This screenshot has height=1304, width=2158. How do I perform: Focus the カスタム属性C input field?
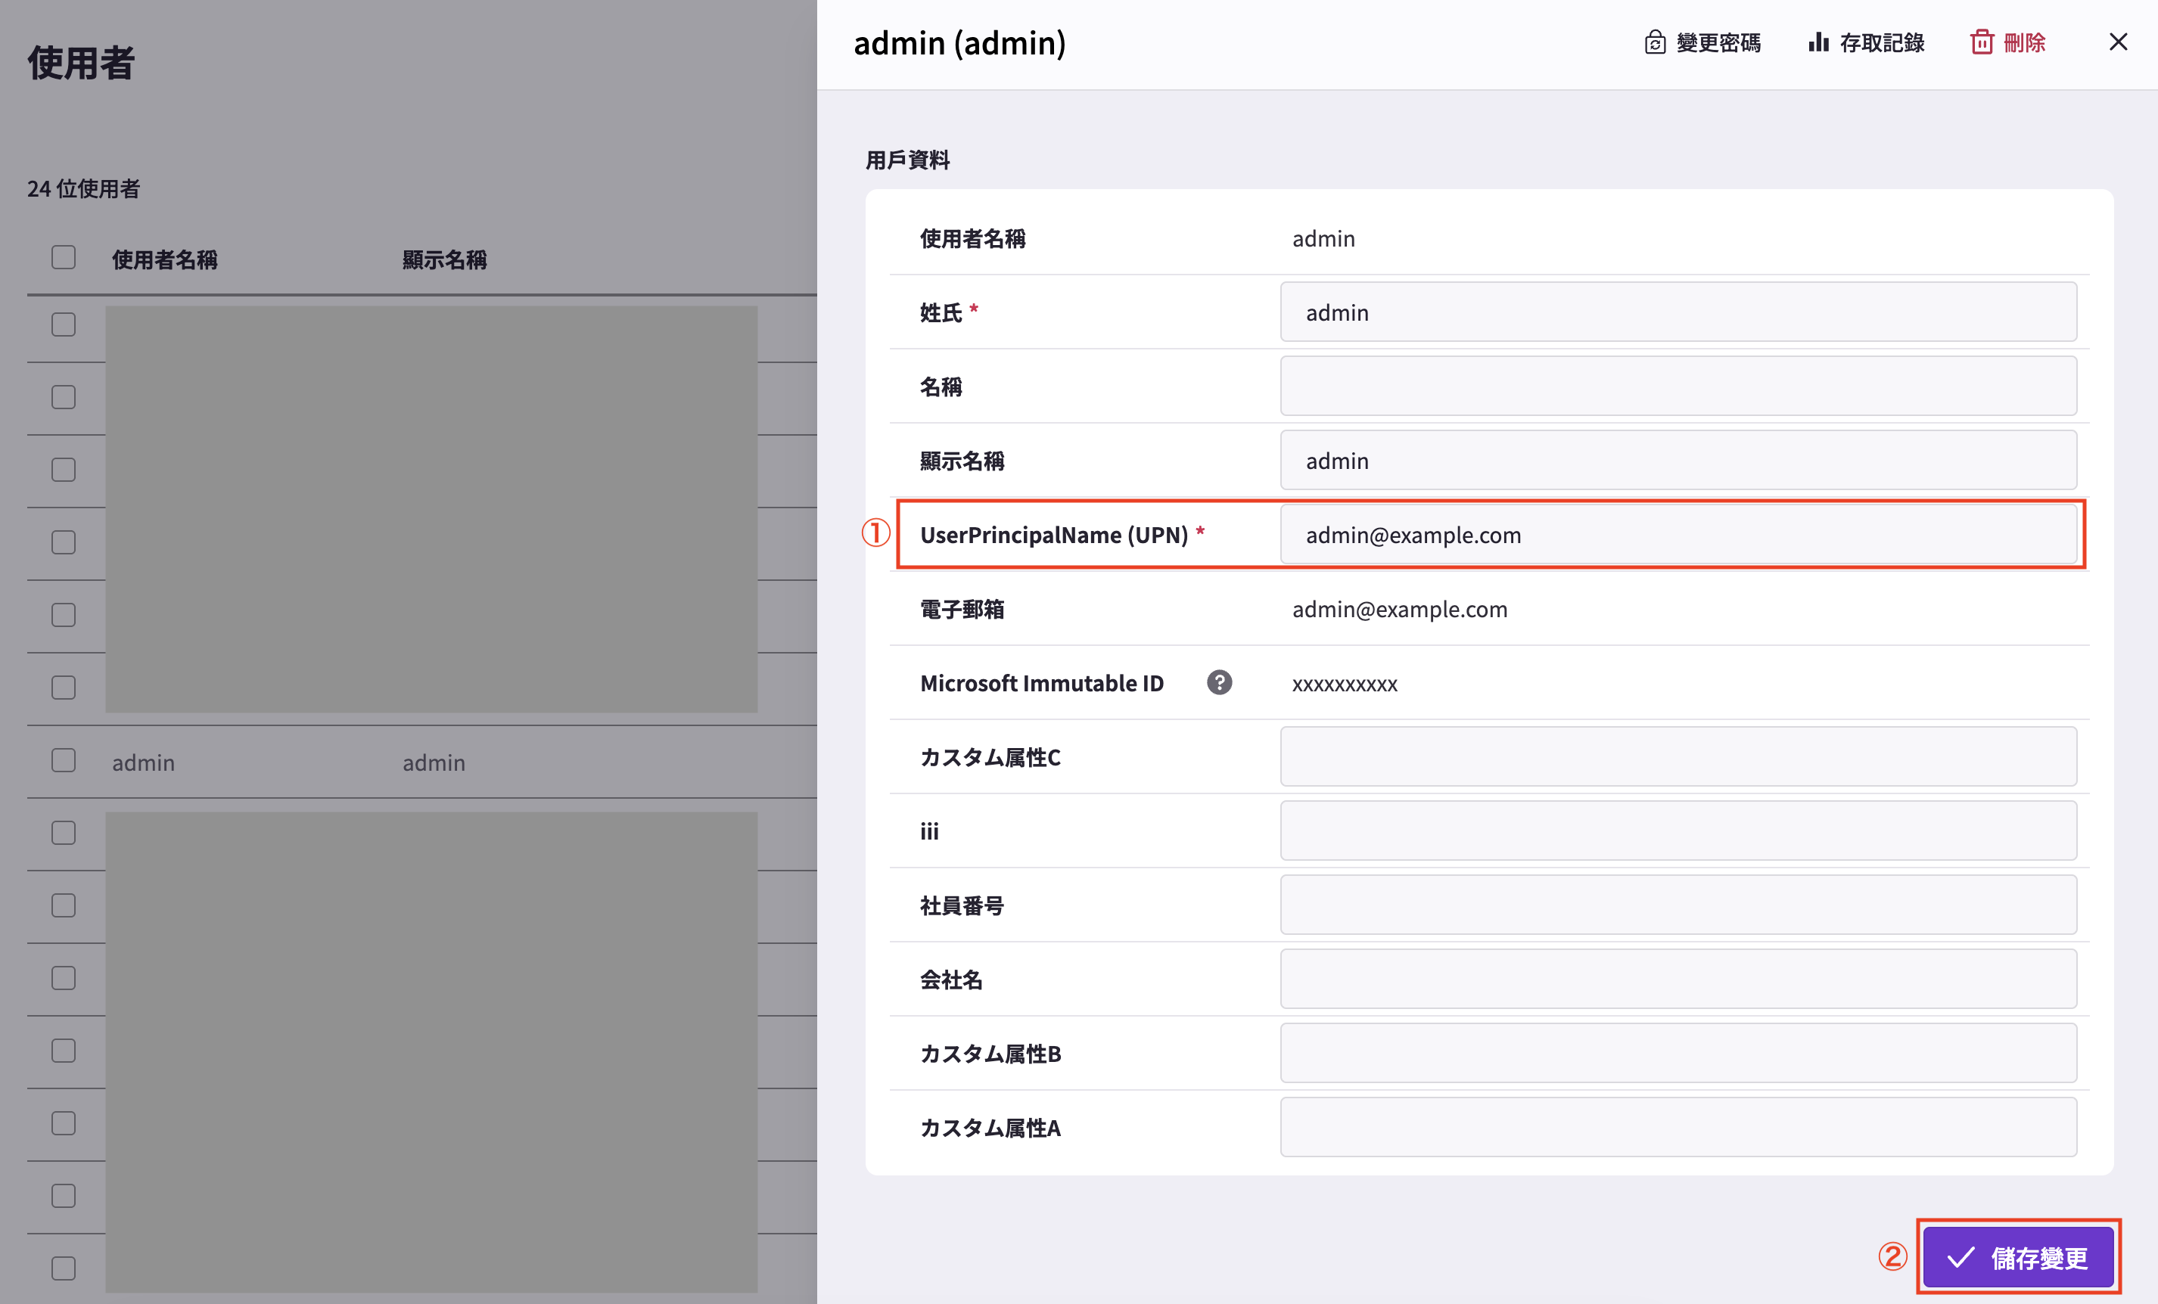click(1678, 756)
